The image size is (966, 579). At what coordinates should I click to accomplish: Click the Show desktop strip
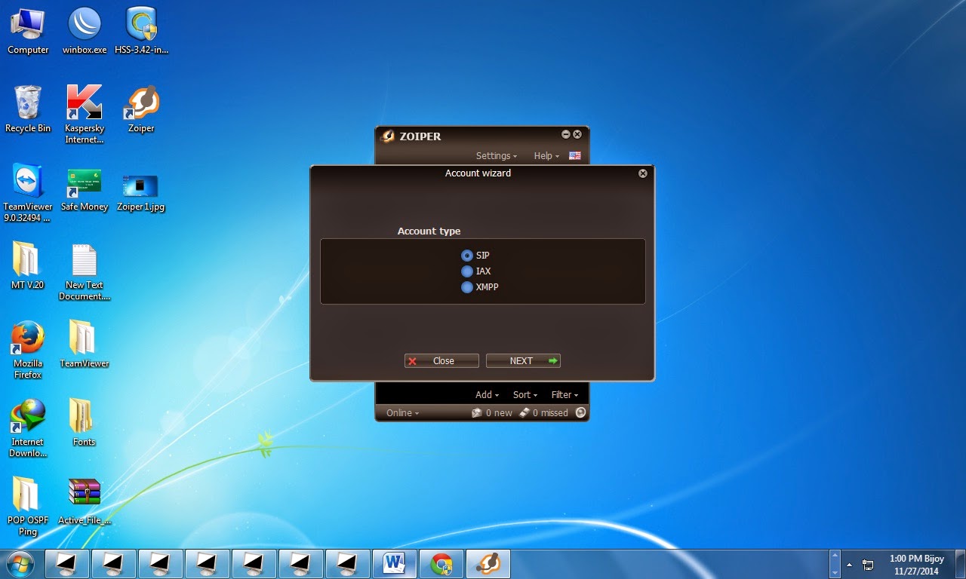click(961, 564)
